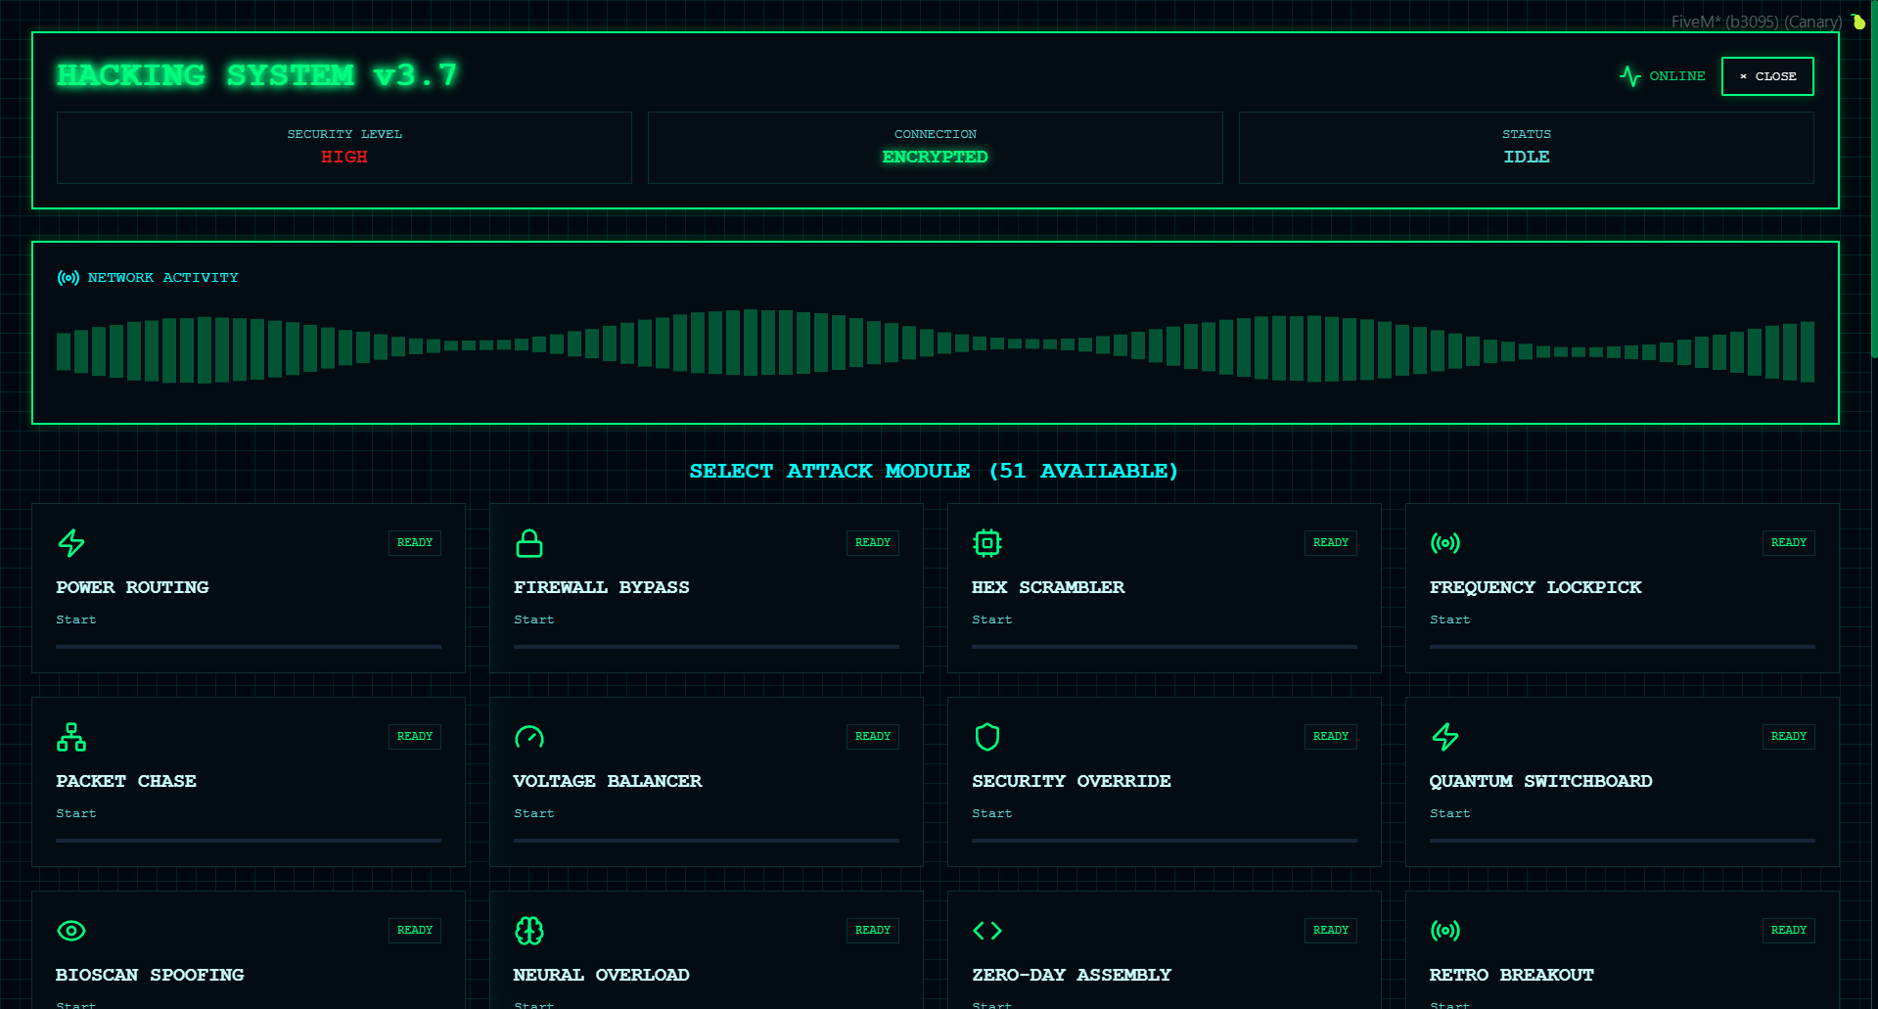Start the Firewall Bypass module
Image resolution: width=1878 pixels, height=1009 pixels.
534,619
